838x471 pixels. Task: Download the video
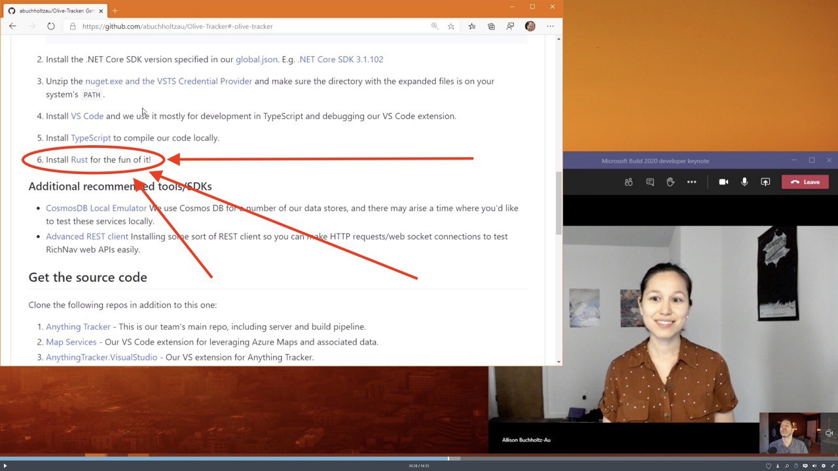coord(778,466)
